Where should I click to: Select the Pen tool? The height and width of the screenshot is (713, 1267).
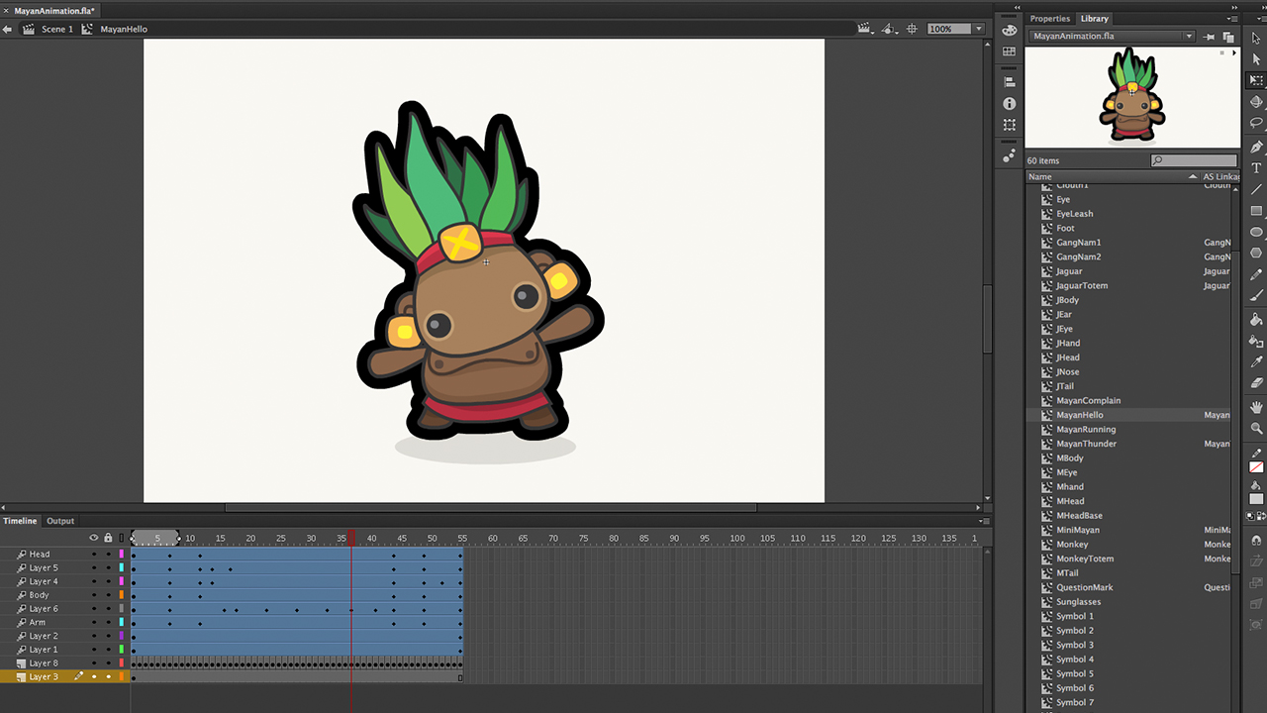coord(1256,147)
